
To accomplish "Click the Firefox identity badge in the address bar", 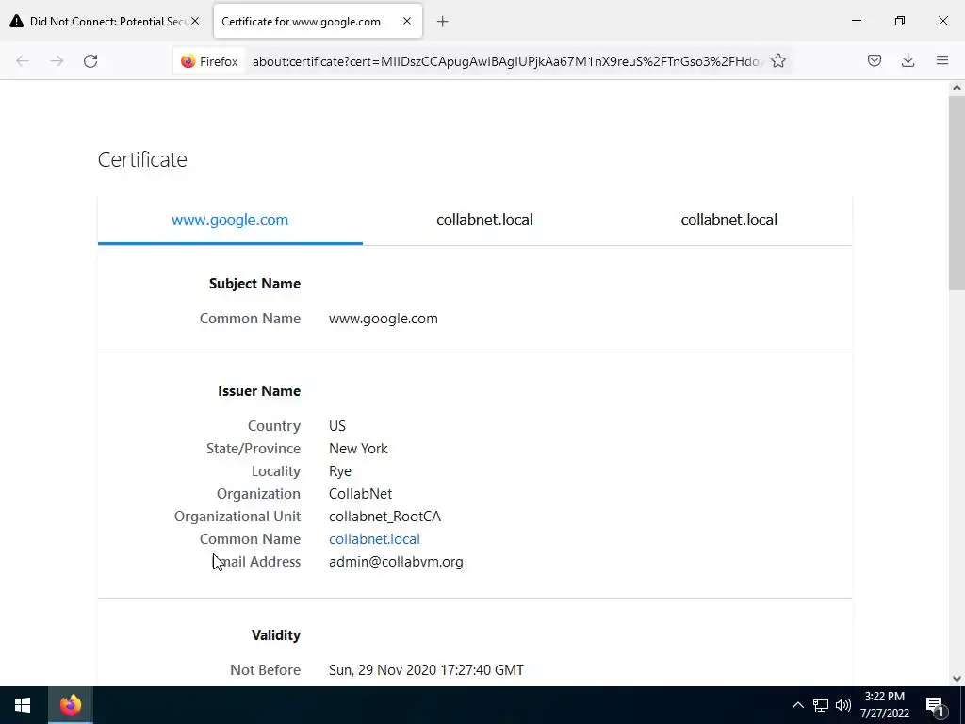I will click(x=210, y=61).
